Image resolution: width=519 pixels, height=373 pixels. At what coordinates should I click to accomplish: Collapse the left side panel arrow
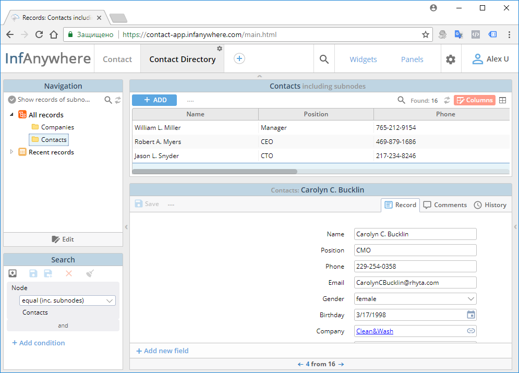click(126, 227)
